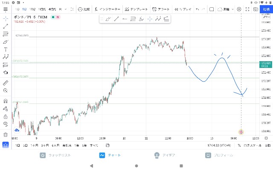Click the blue 投稿 publish button
The image size is (273, 171).
click(x=266, y=9)
